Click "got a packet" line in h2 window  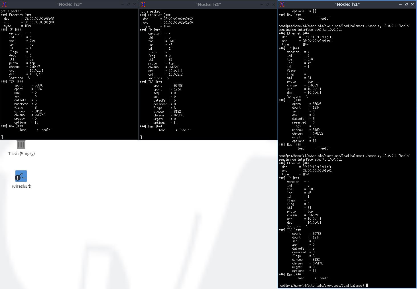click(x=150, y=11)
